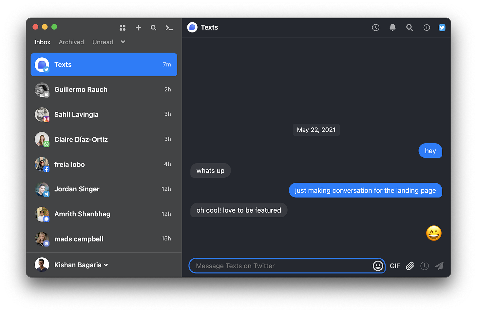Image resolution: width=477 pixels, height=312 pixels.
Task: Open the emoji picker in message field
Action: point(378,266)
